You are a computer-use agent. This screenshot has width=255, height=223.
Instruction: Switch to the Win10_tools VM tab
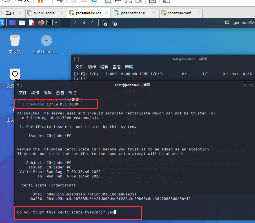[44, 13]
